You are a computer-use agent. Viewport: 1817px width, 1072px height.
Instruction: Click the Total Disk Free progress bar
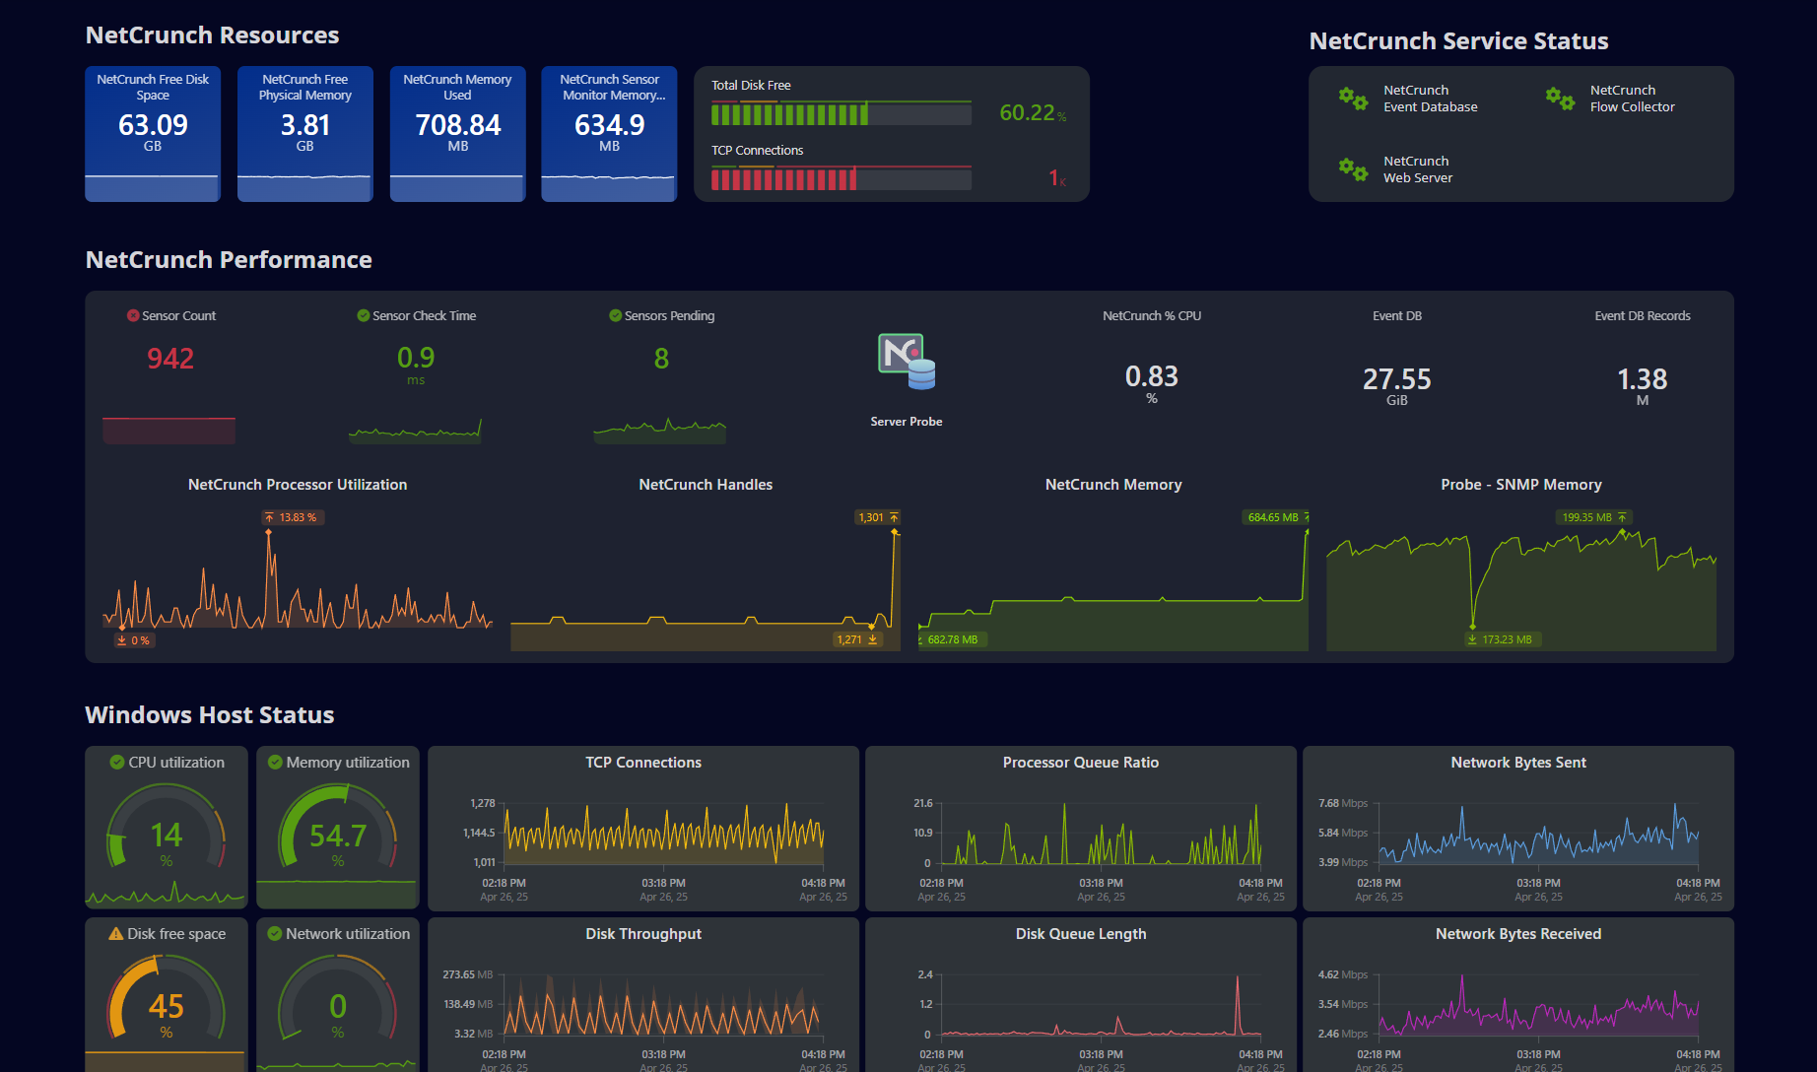(x=841, y=114)
